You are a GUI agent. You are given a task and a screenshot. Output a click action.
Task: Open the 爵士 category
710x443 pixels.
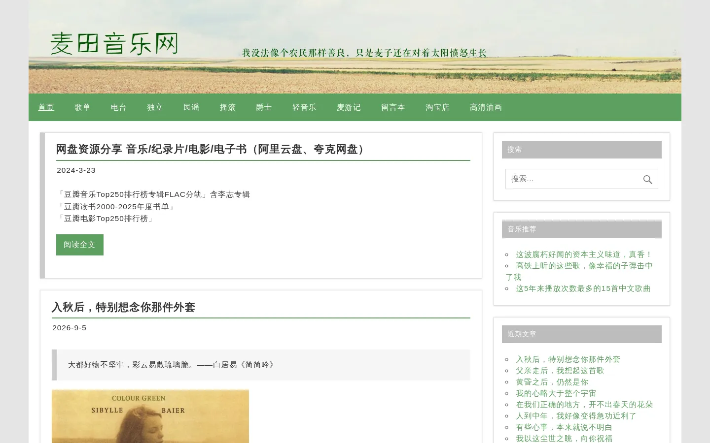[264, 107]
